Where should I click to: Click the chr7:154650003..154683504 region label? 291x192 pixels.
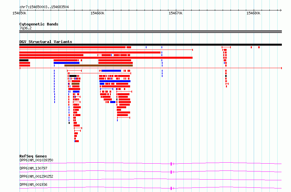tap(44, 7)
